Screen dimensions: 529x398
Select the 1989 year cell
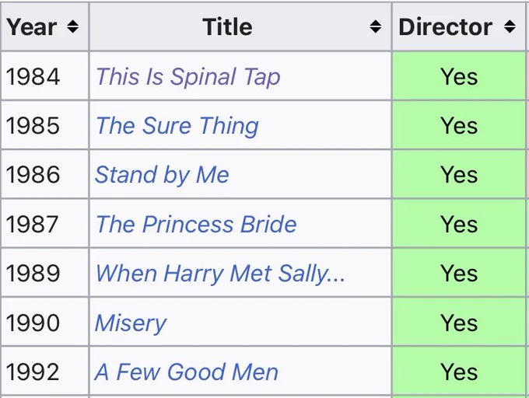(x=45, y=273)
